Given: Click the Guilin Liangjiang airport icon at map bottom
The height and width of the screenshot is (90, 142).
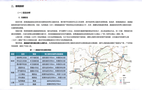Looking at the screenshot, I should click(x=99, y=82).
